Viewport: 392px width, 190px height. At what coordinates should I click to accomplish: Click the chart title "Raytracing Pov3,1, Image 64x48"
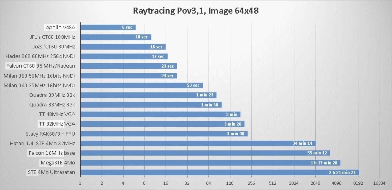point(196,11)
